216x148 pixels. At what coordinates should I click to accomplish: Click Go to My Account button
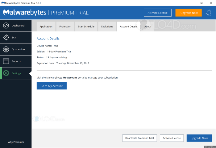click(52, 86)
